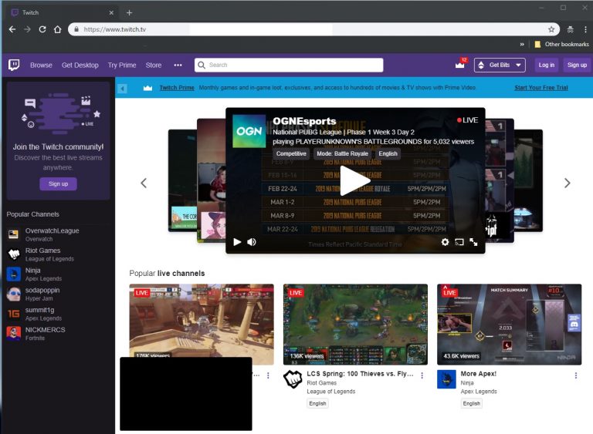Image resolution: width=593 pixels, height=434 pixels.
Task: Collapse the Twitch Prime banner arrow
Action: pos(122,89)
